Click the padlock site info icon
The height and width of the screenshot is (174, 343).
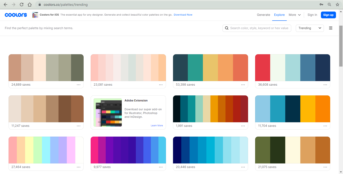(39, 5)
